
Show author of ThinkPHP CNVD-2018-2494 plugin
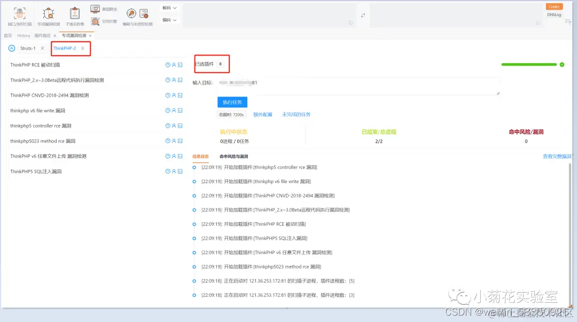point(174,95)
